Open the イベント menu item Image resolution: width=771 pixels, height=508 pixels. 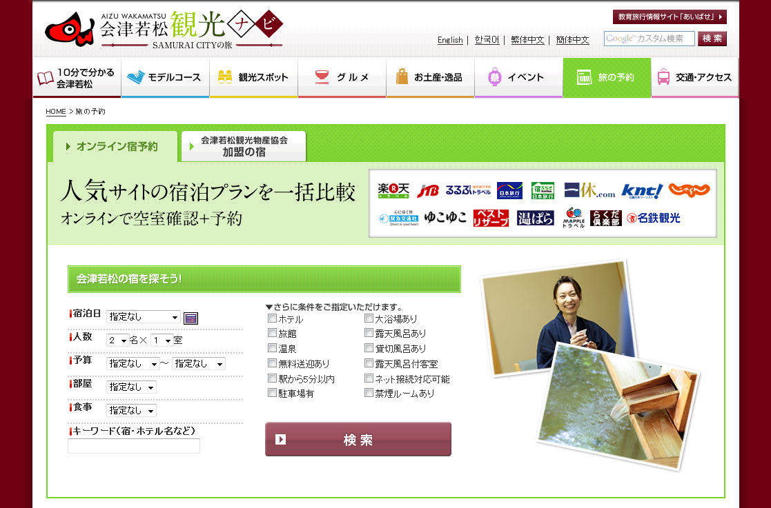pos(519,78)
